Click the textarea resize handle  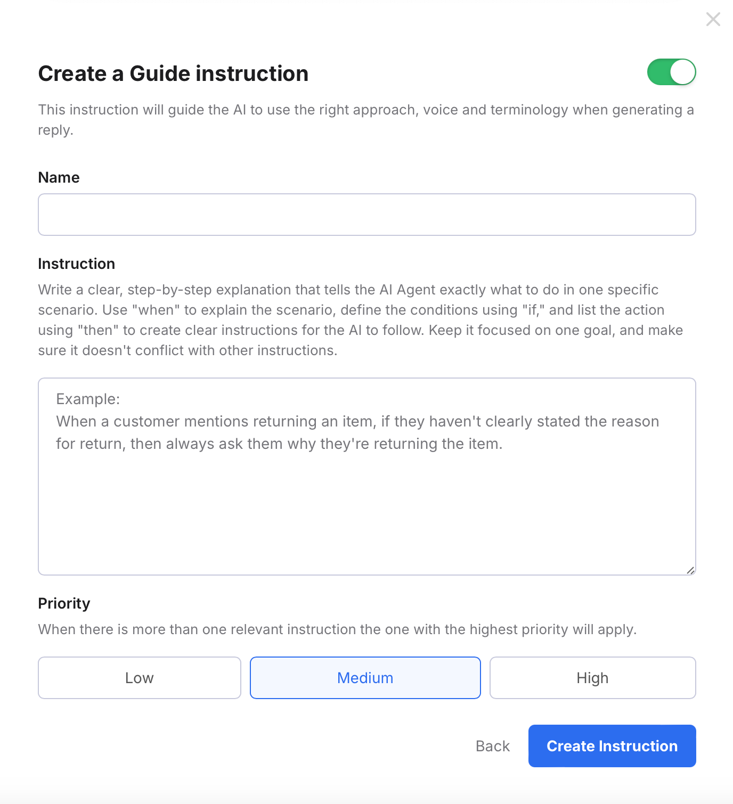coord(691,570)
